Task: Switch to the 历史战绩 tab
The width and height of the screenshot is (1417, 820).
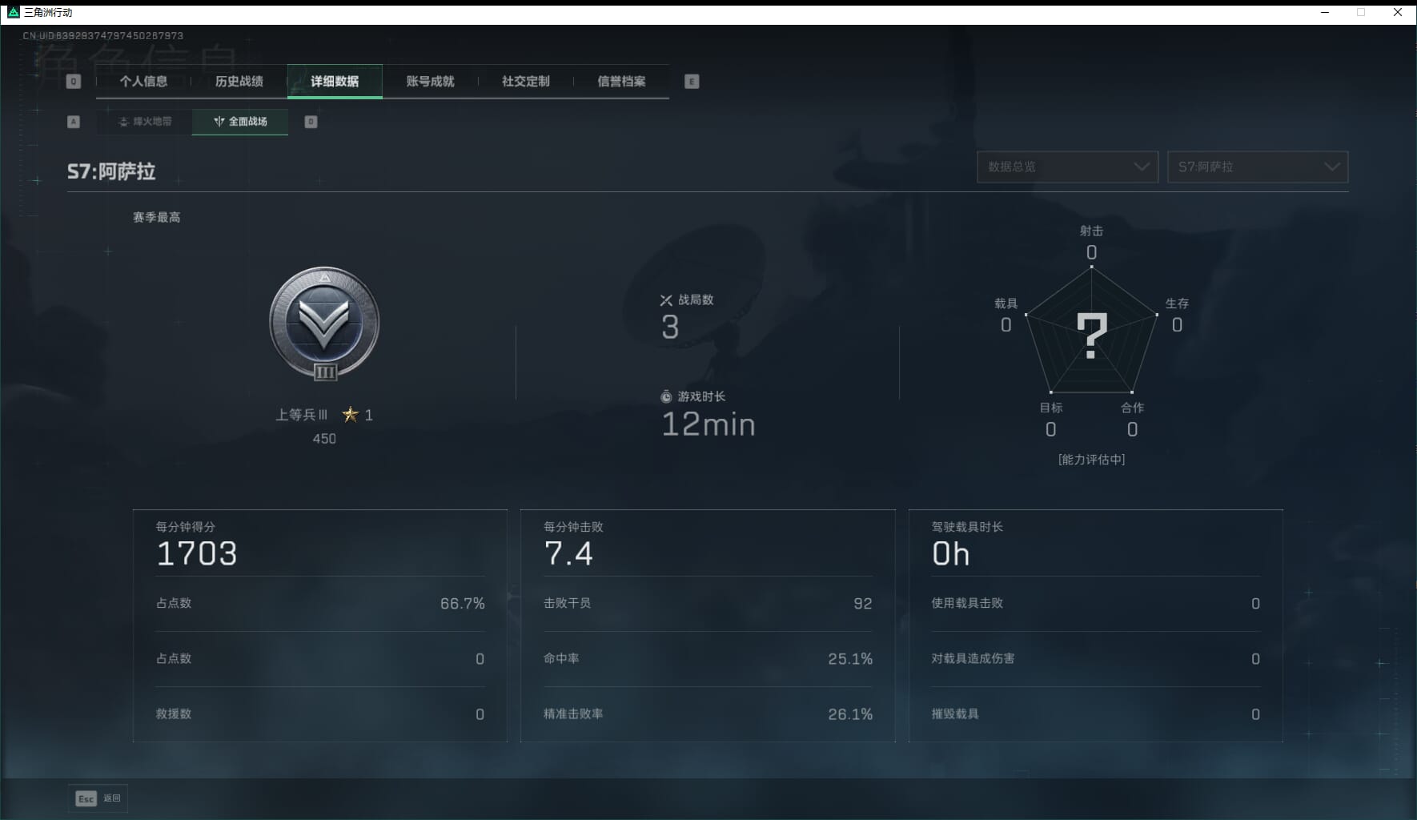Action: click(239, 81)
